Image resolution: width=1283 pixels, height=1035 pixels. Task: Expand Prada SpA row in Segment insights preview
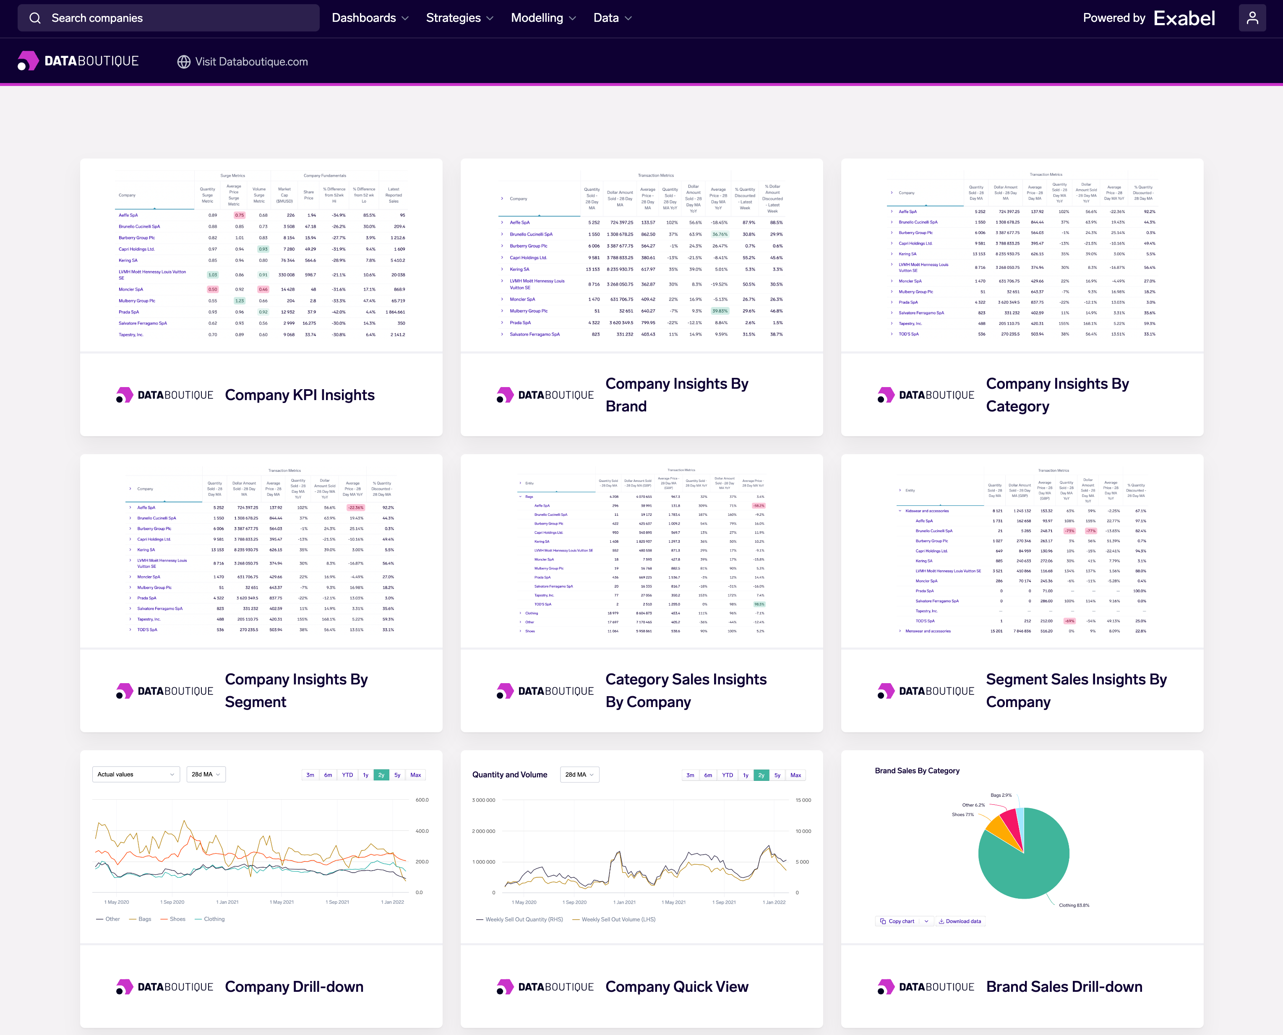(x=130, y=598)
